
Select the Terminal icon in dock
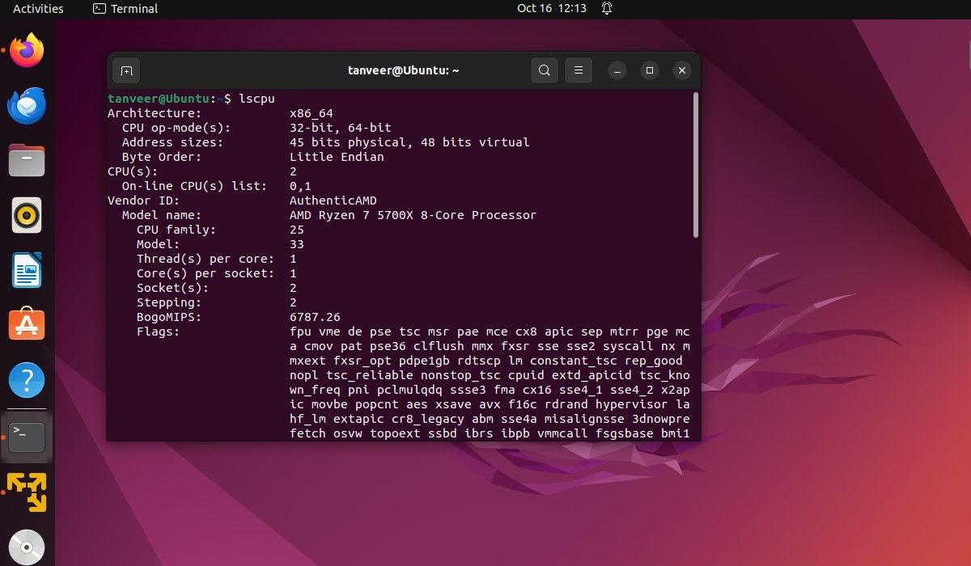[27, 437]
